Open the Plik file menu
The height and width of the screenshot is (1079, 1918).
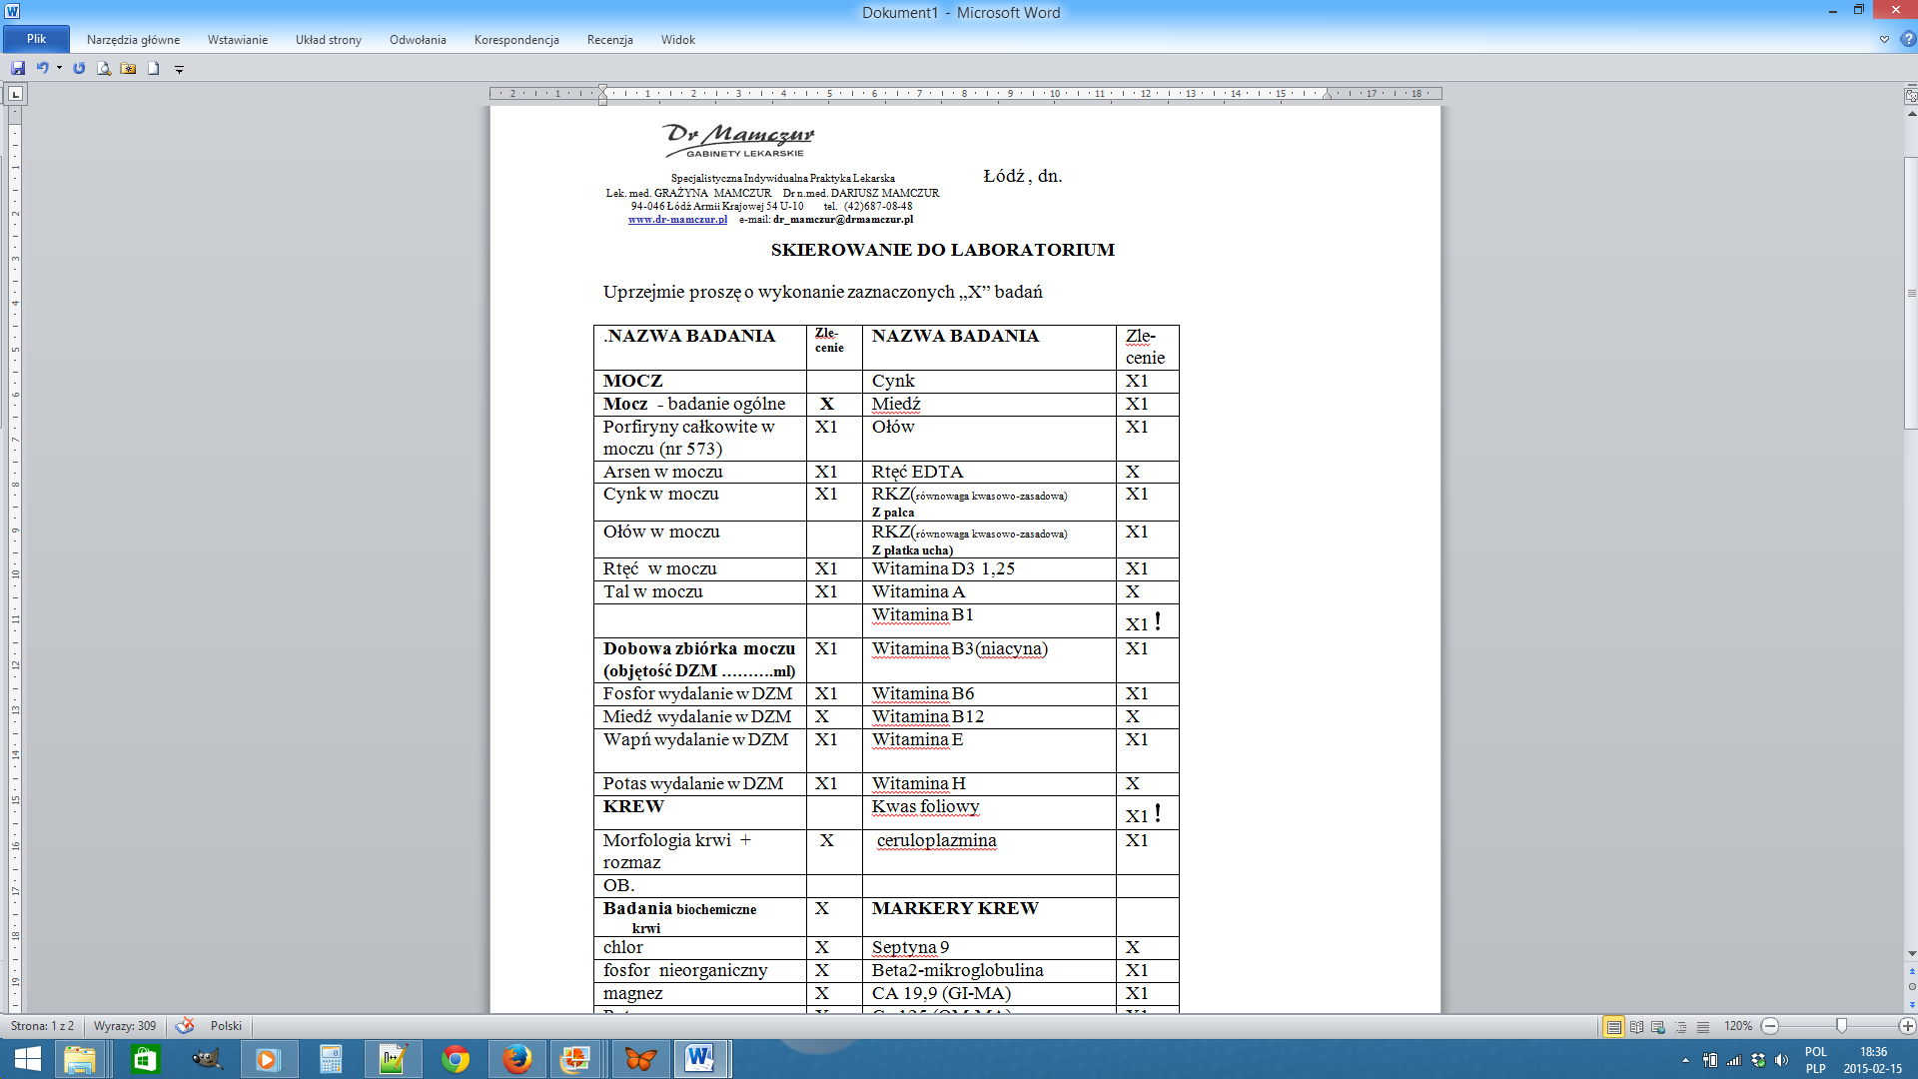36,39
